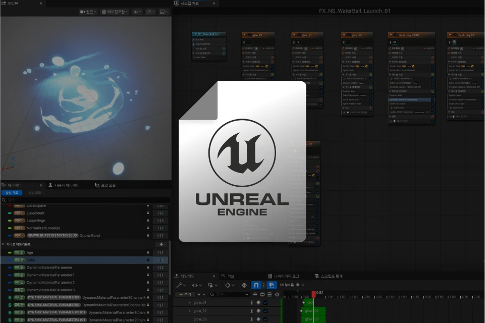The width and height of the screenshot is (485, 323).
Task: Switch to the 타임라인 tab
Action: (x=187, y=276)
